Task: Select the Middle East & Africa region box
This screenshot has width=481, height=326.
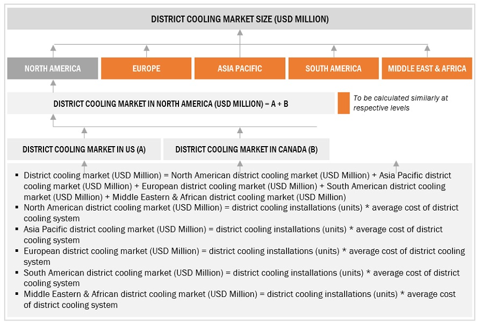Action: [x=427, y=69]
